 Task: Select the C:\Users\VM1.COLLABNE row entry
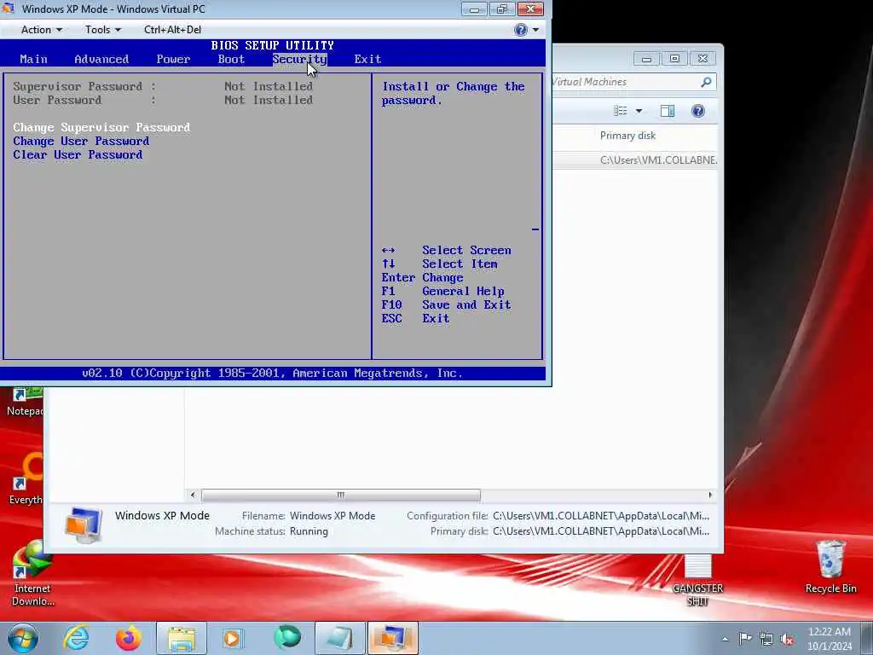[x=658, y=159]
